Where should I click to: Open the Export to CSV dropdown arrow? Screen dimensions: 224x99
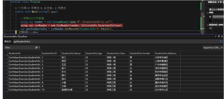(x=222, y=48)
